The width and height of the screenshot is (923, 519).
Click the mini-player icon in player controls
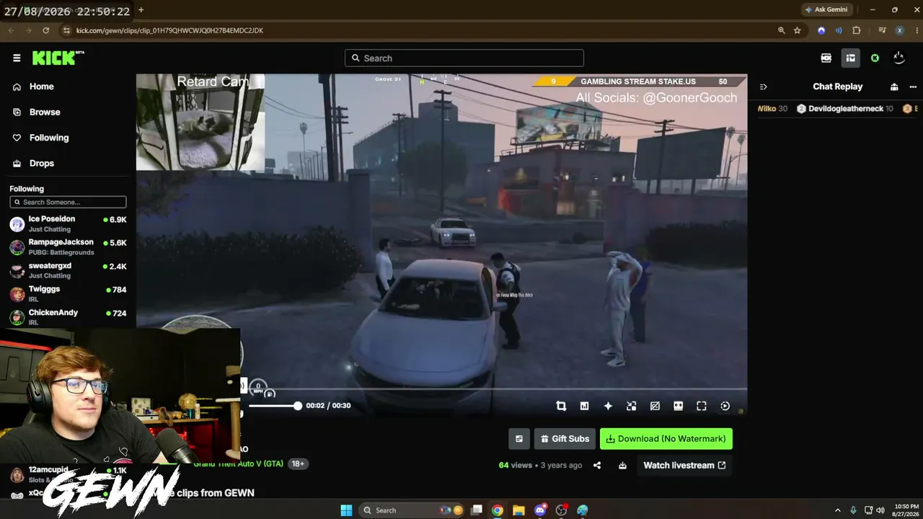[x=631, y=406]
